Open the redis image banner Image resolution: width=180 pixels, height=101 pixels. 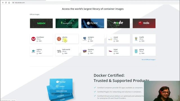[x=144, y=23]
